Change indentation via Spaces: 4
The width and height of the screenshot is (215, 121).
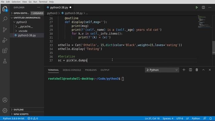click(168, 118)
